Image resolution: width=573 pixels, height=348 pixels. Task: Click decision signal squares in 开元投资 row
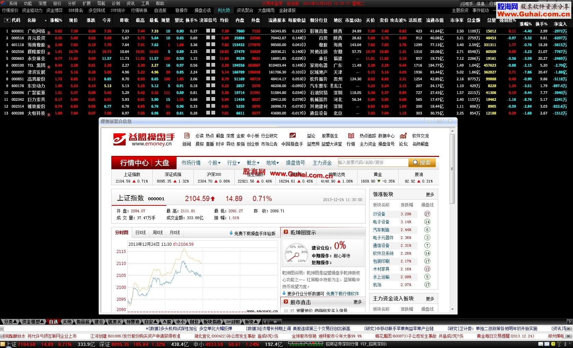pyautogui.click(x=211, y=38)
